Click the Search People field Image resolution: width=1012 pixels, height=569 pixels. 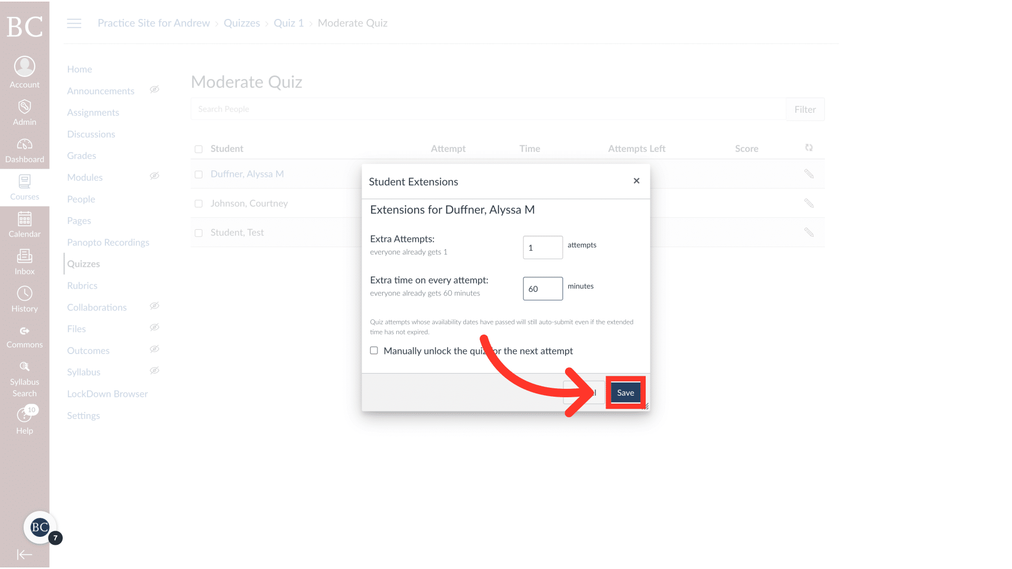click(x=369, y=109)
